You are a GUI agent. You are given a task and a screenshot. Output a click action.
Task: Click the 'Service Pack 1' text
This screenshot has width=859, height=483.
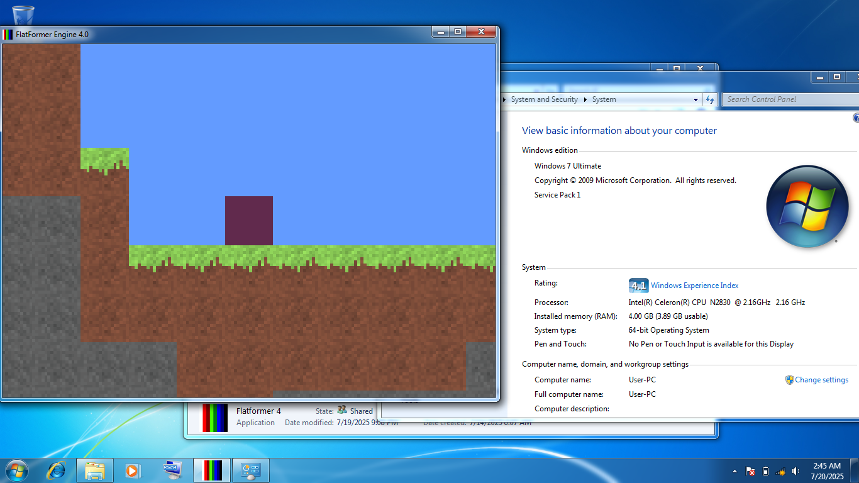point(558,195)
